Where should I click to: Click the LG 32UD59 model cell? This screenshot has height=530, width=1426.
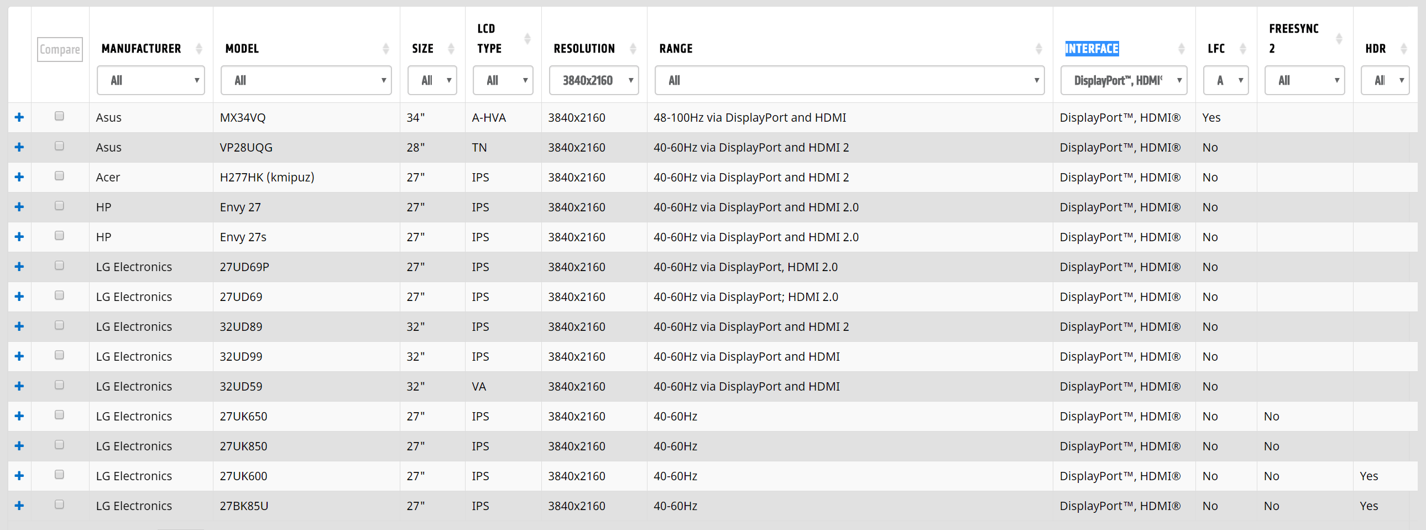point(241,387)
